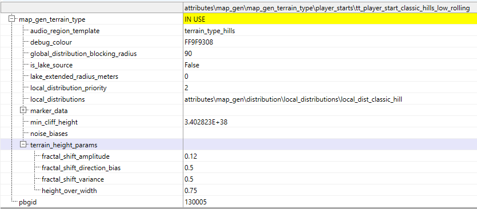477x209 pixels.
Task: Select the debug_colour property name
Action: (x=51, y=42)
